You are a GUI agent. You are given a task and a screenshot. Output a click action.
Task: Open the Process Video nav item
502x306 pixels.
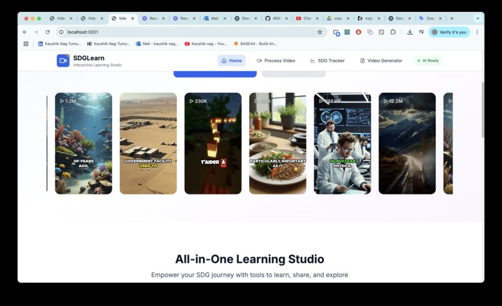(276, 60)
